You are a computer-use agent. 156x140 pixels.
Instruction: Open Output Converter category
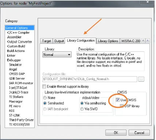[x=20, y=42]
